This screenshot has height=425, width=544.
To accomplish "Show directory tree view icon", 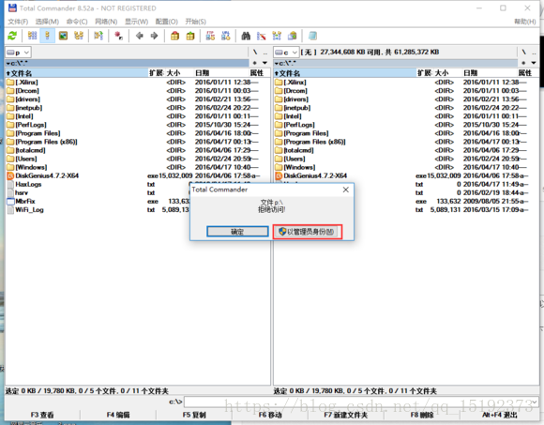I will 79,36.
